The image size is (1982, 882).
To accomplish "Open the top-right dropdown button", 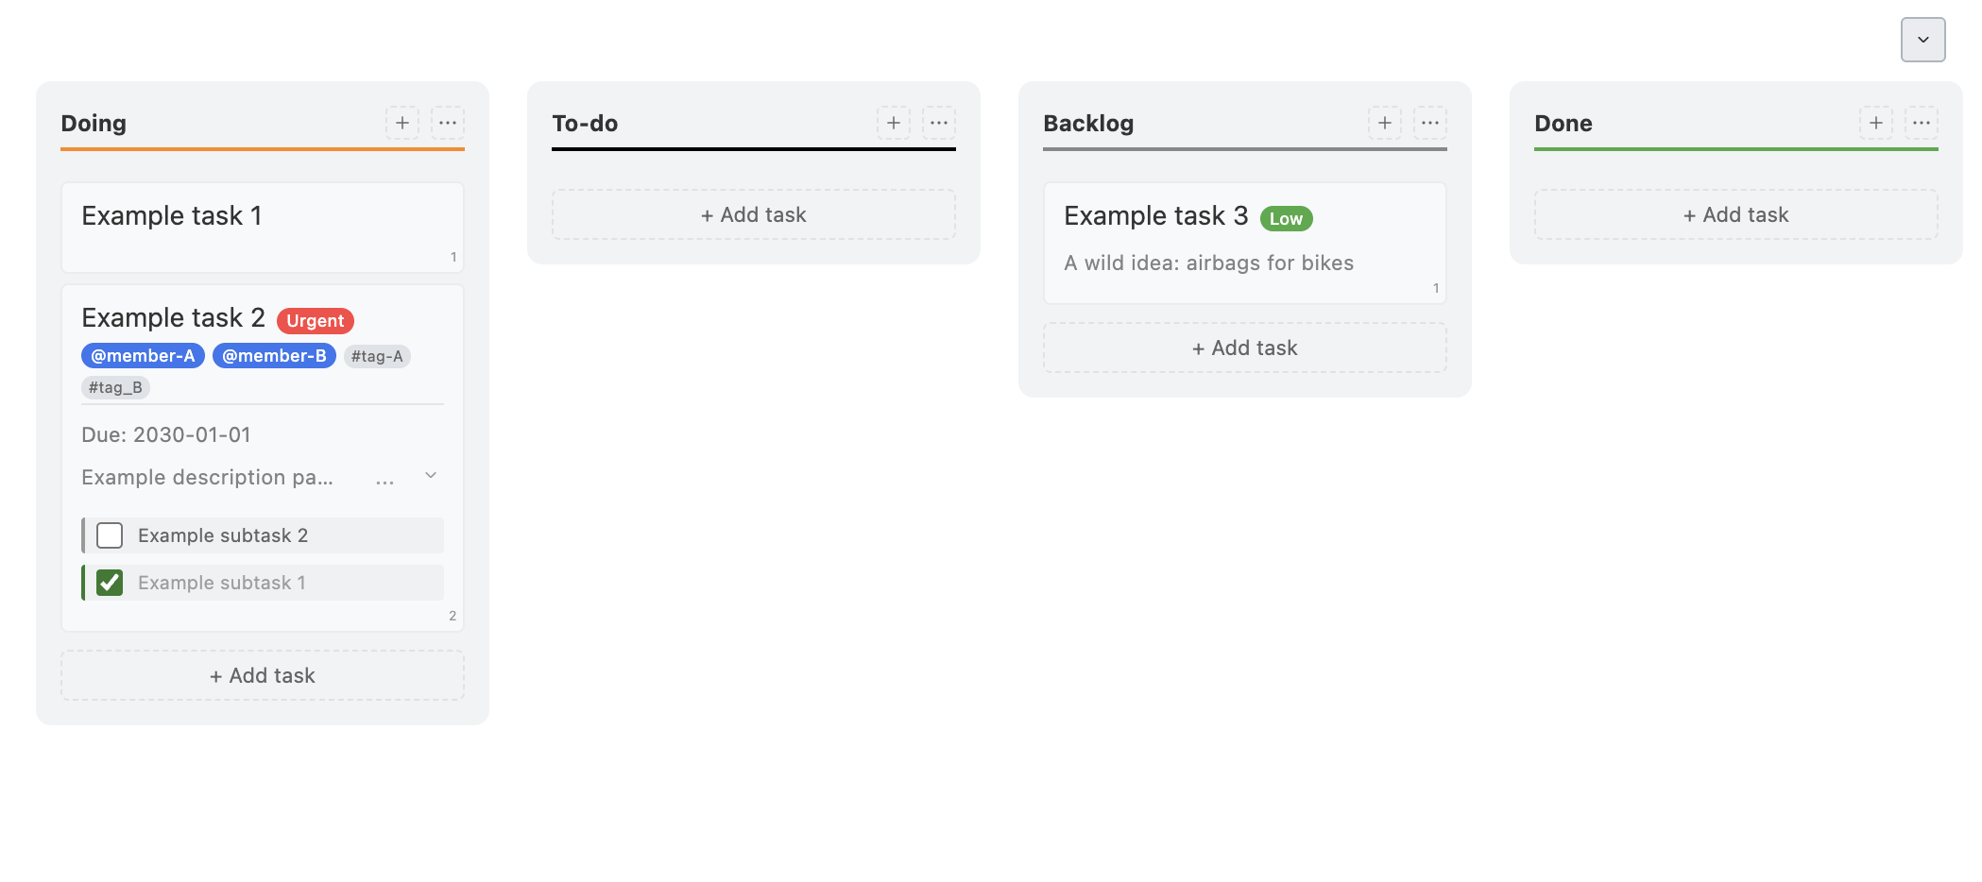I will tap(1923, 40).
